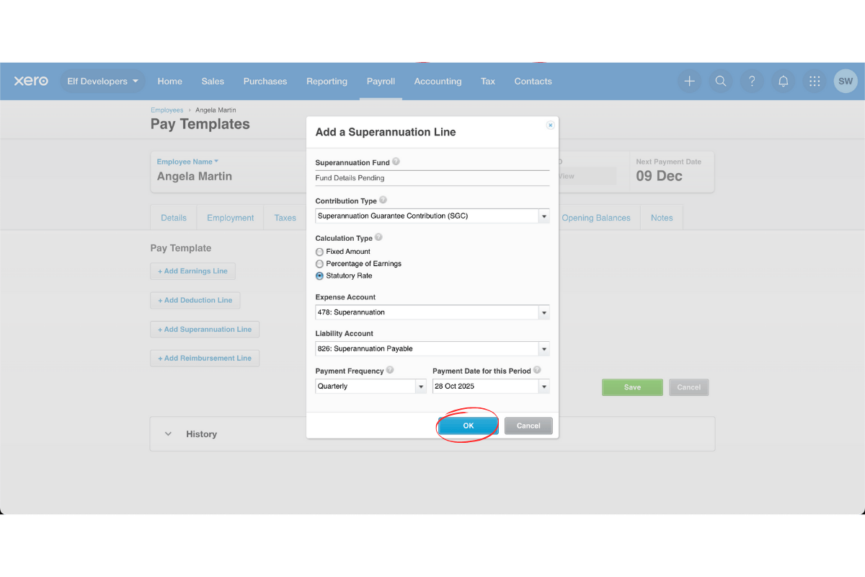Image resolution: width=865 pixels, height=577 pixels.
Task: Open the SW user profile avatar
Action: coord(846,81)
